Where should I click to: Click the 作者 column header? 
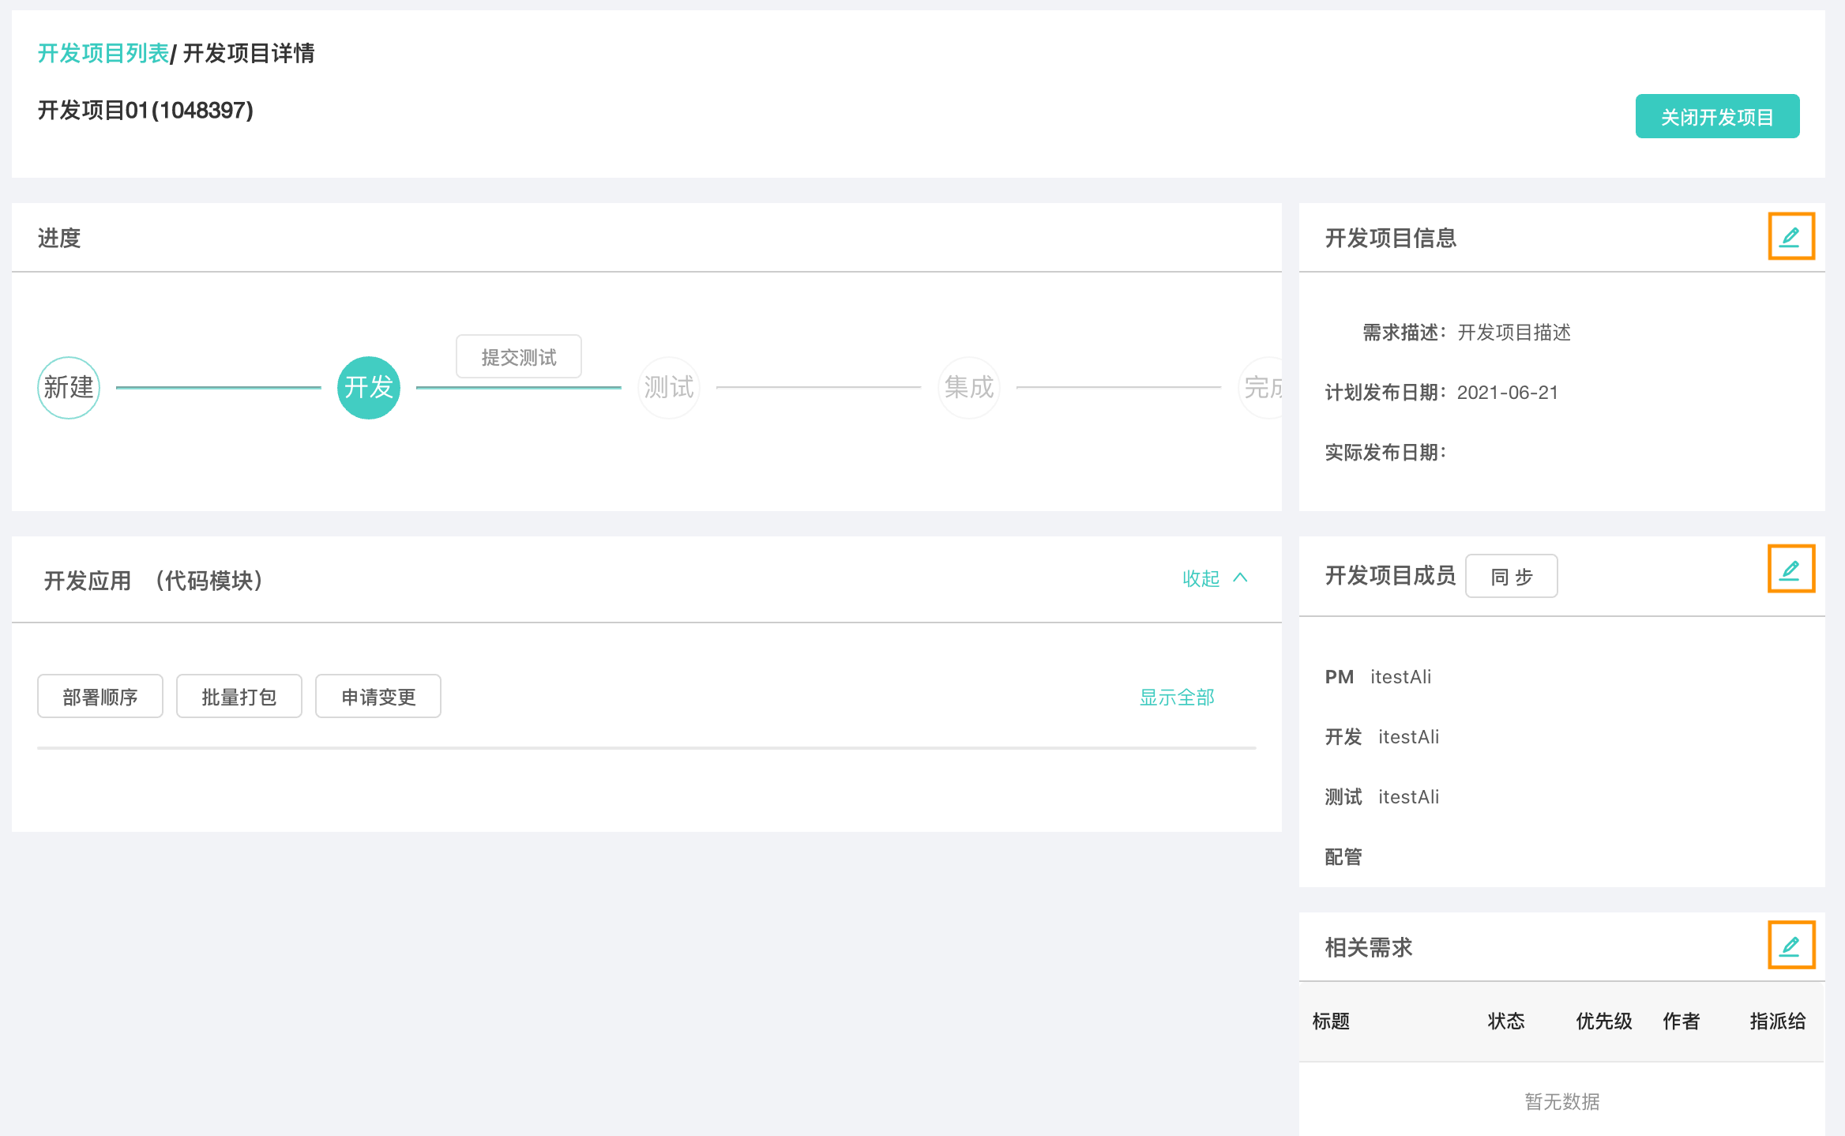(x=1682, y=1021)
